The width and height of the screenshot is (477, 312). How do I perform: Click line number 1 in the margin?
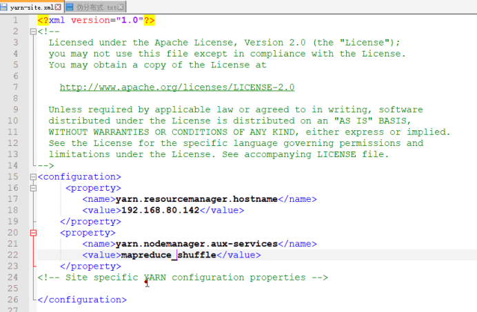[x=15, y=20]
